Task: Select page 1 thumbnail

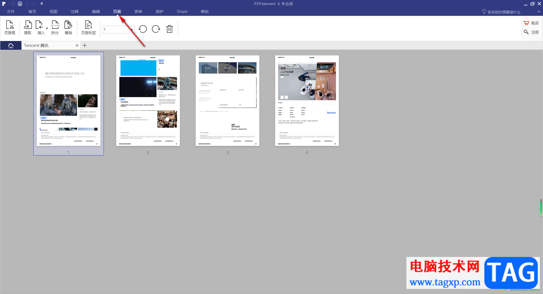Action: pyautogui.click(x=68, y=101)
